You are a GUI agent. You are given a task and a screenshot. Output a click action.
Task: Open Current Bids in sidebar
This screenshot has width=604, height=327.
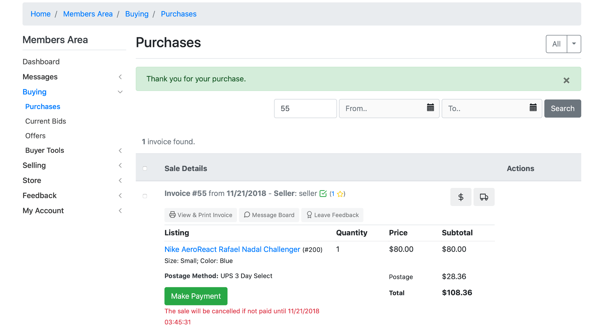pyautogui.click(x=46, y=121)
